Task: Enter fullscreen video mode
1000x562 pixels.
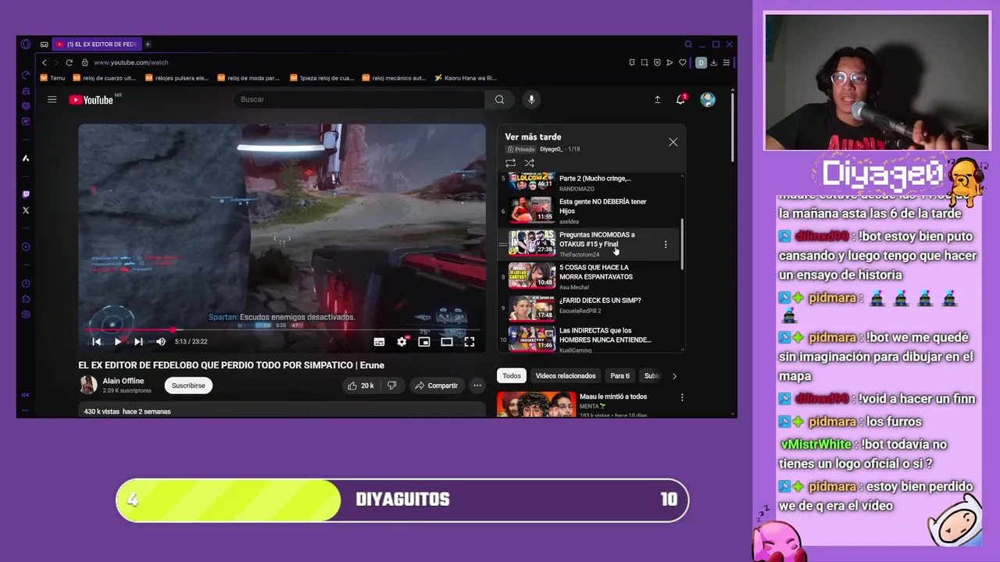Action: (470, 341)
